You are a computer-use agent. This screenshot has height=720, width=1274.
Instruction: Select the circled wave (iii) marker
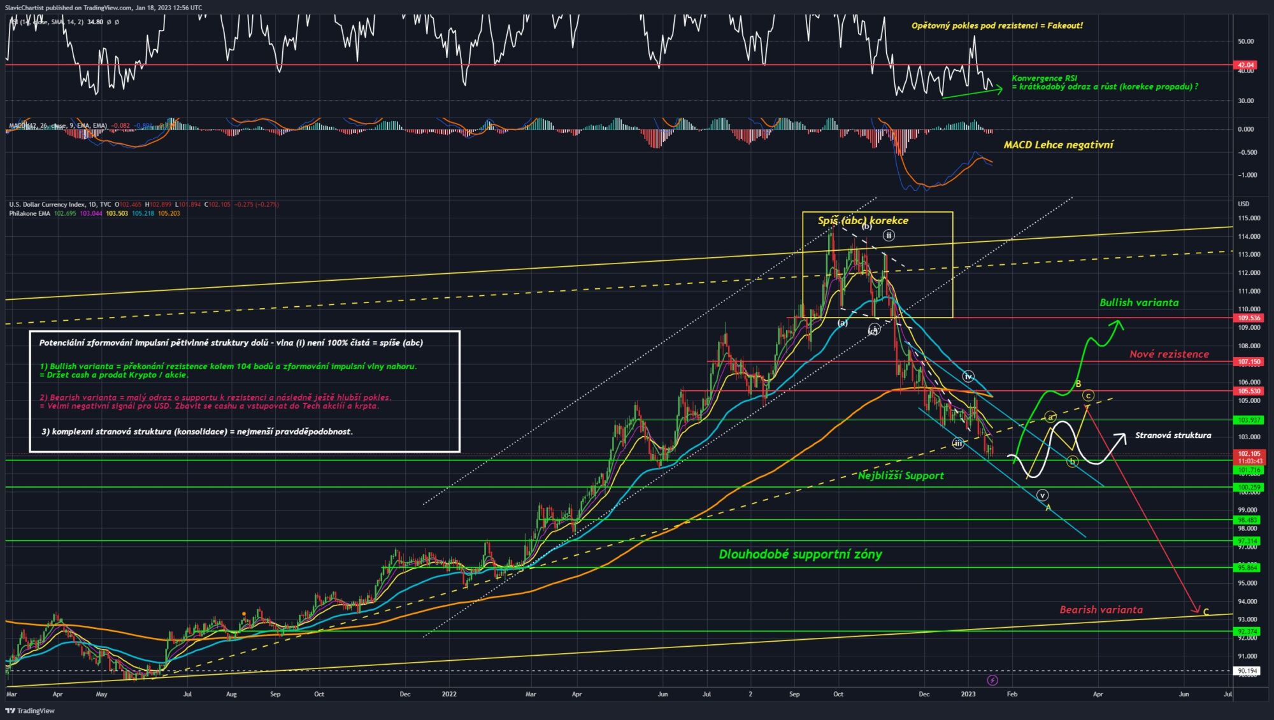958,443
